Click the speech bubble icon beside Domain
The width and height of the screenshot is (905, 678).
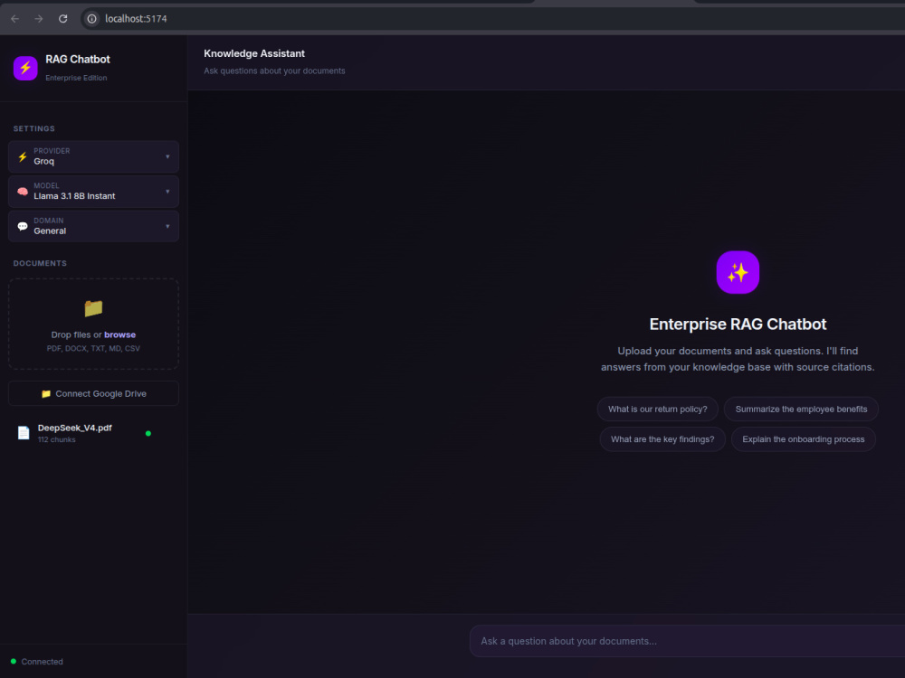[23, 227]
